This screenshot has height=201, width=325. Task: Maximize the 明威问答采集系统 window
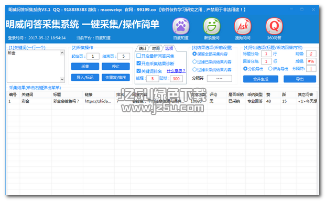point(302,9)
